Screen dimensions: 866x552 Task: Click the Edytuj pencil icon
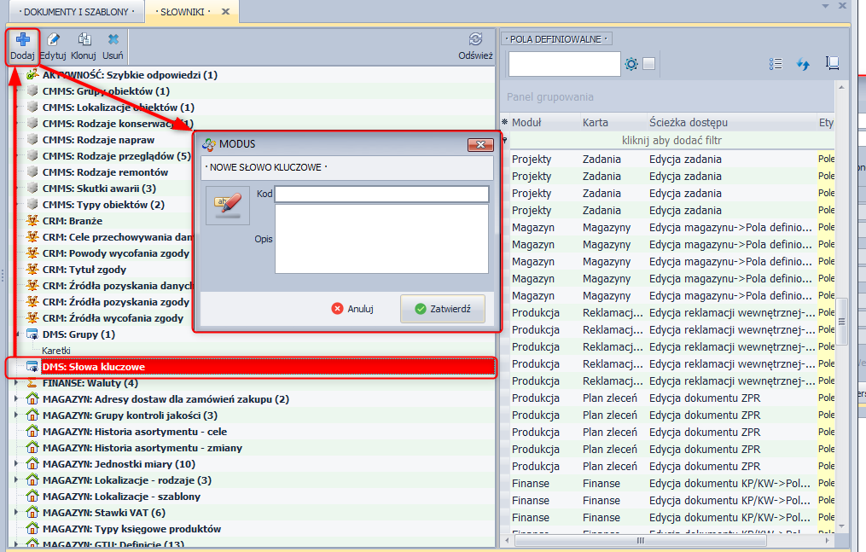53,39
